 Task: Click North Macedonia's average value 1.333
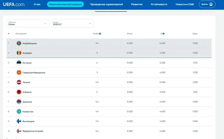point(195,72)
